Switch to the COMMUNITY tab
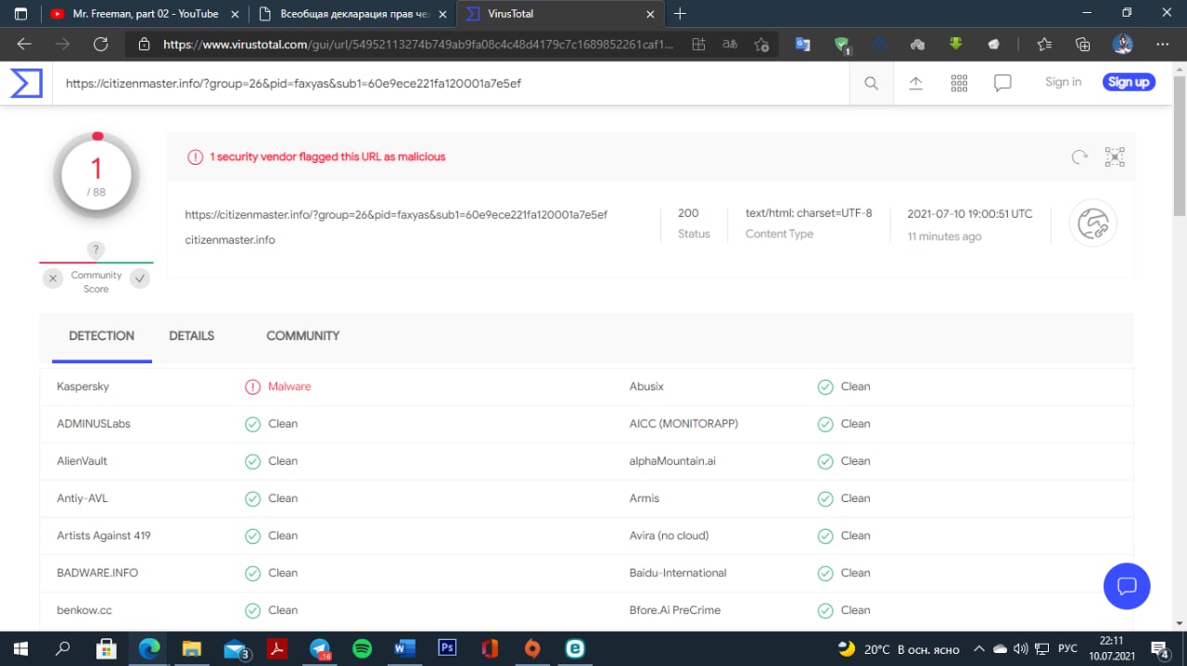The image size is (1187, 666). tap(303, 335)
